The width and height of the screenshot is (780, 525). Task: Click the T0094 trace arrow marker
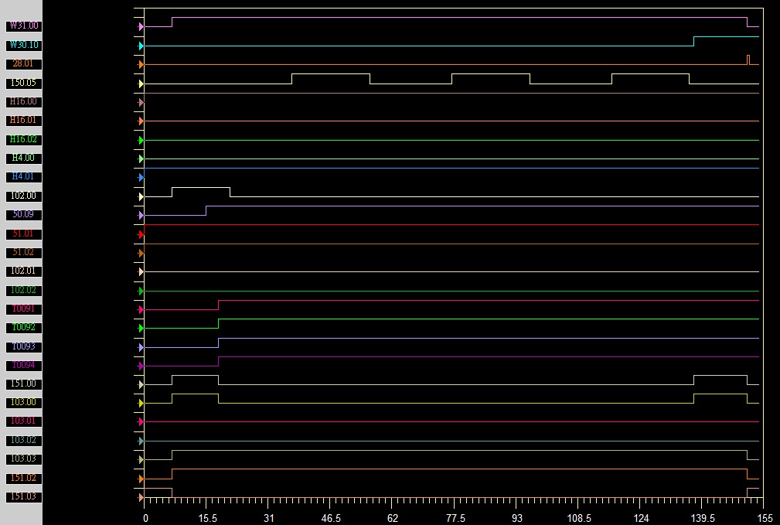point(141,366)
